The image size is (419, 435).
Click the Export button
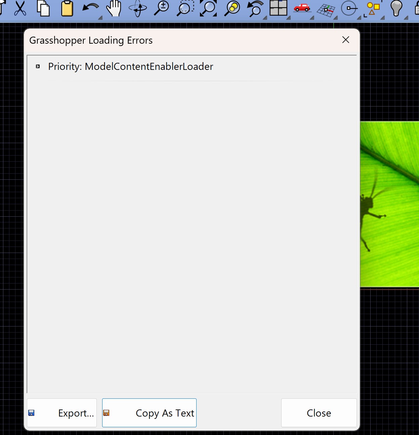tap(61, 413)
